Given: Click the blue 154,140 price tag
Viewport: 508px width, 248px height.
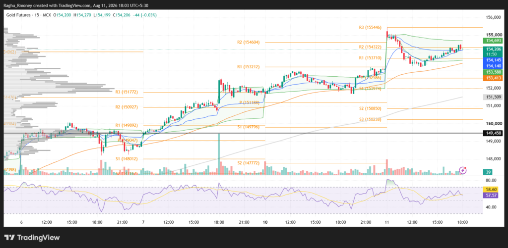Looking at the screenshot, I should click(492, 65).
